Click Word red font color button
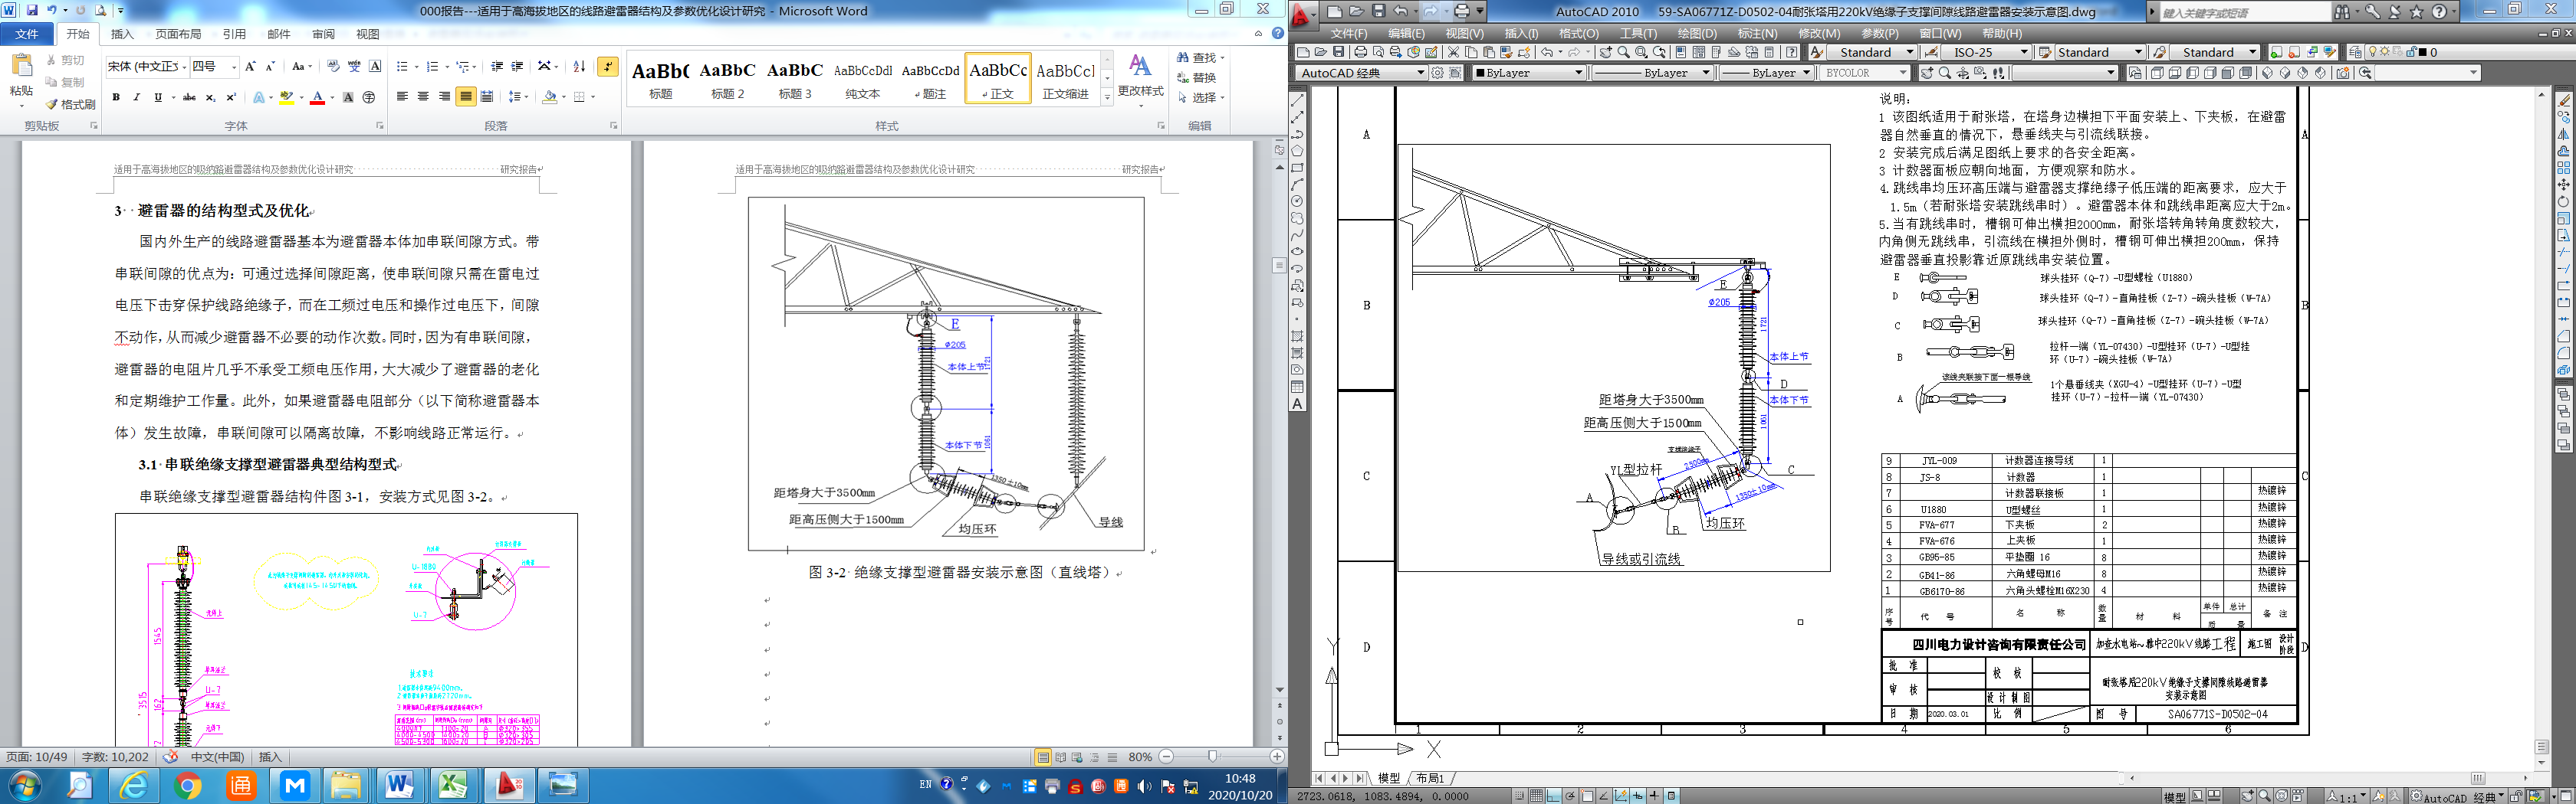This screenshot has height=804, width=2576. (317, 97)
